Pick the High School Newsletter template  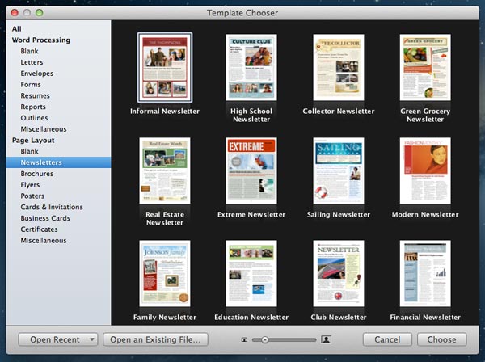(x=251, y=67)
